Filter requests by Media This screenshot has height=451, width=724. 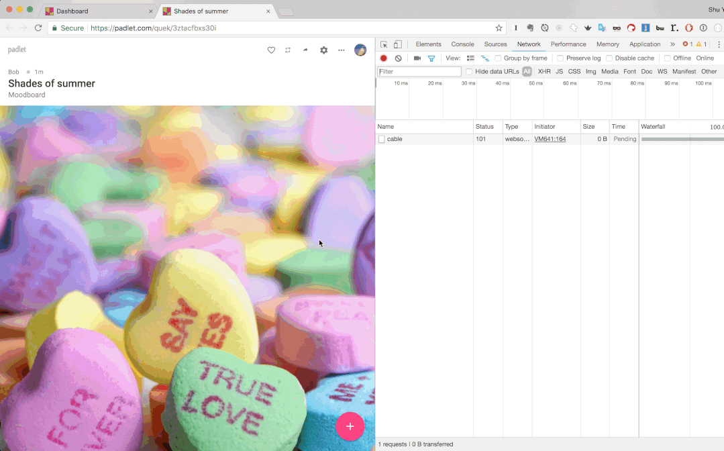[x=609, y=72]
